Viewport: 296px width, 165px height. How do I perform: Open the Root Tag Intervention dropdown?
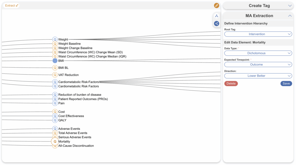click(258, 34)
